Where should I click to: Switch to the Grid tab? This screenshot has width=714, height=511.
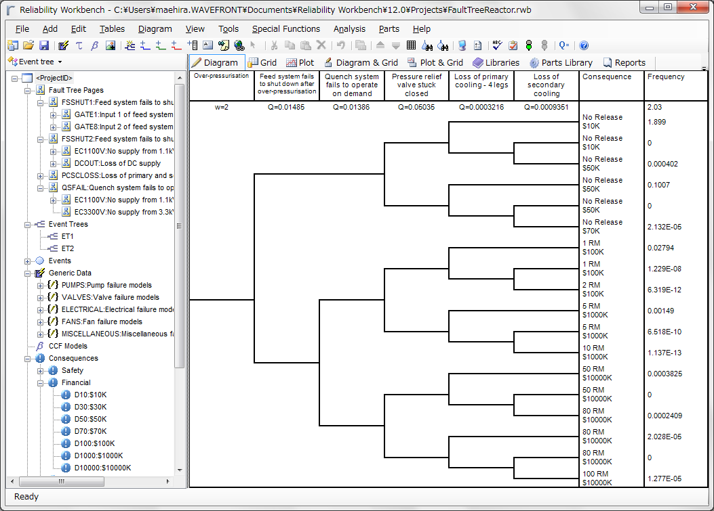tap(262, 63)
